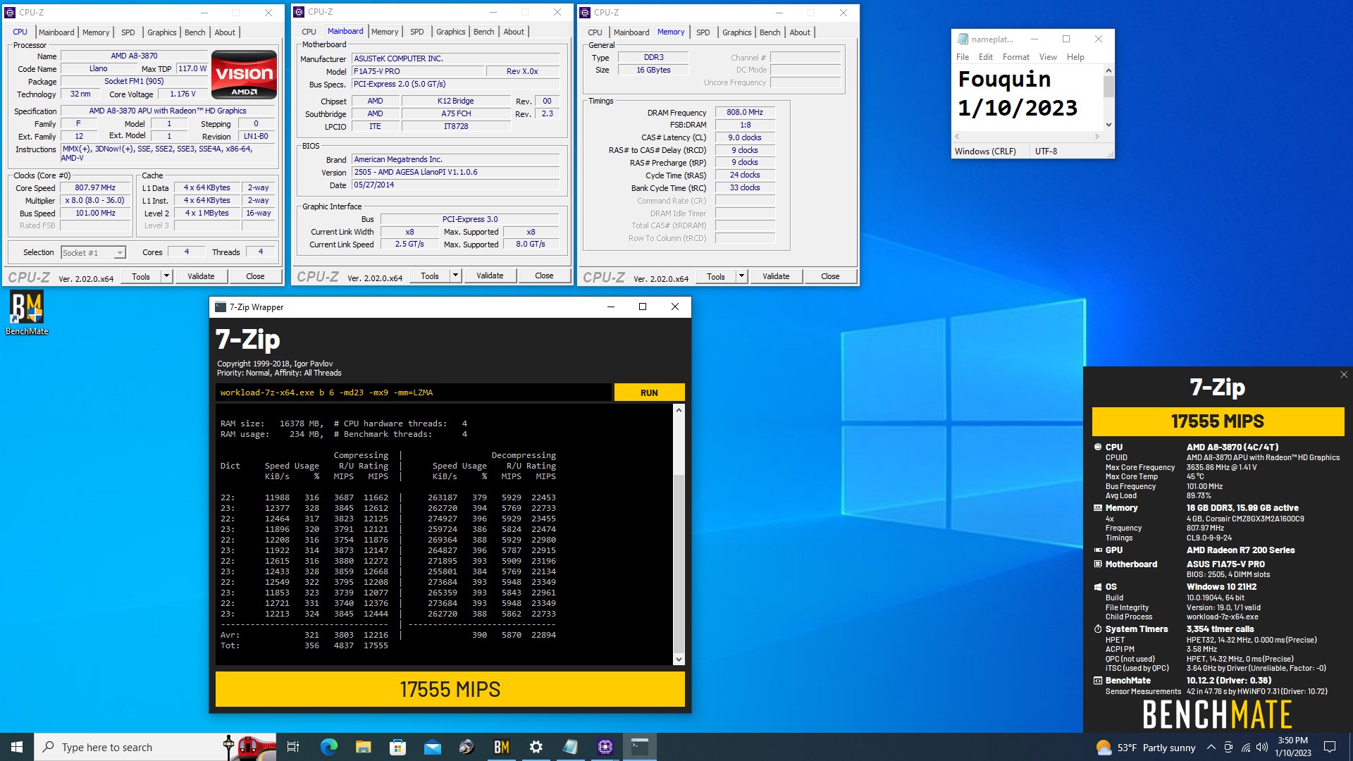Click Tools button in Memory CPU-Z window
This screenshot has width=1353, height=761.
coord(716,276)
